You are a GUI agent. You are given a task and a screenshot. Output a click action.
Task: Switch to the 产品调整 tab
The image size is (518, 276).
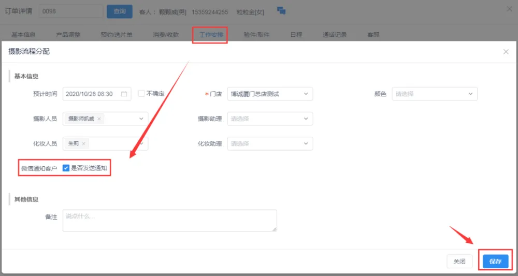click(x=68, y=35)
